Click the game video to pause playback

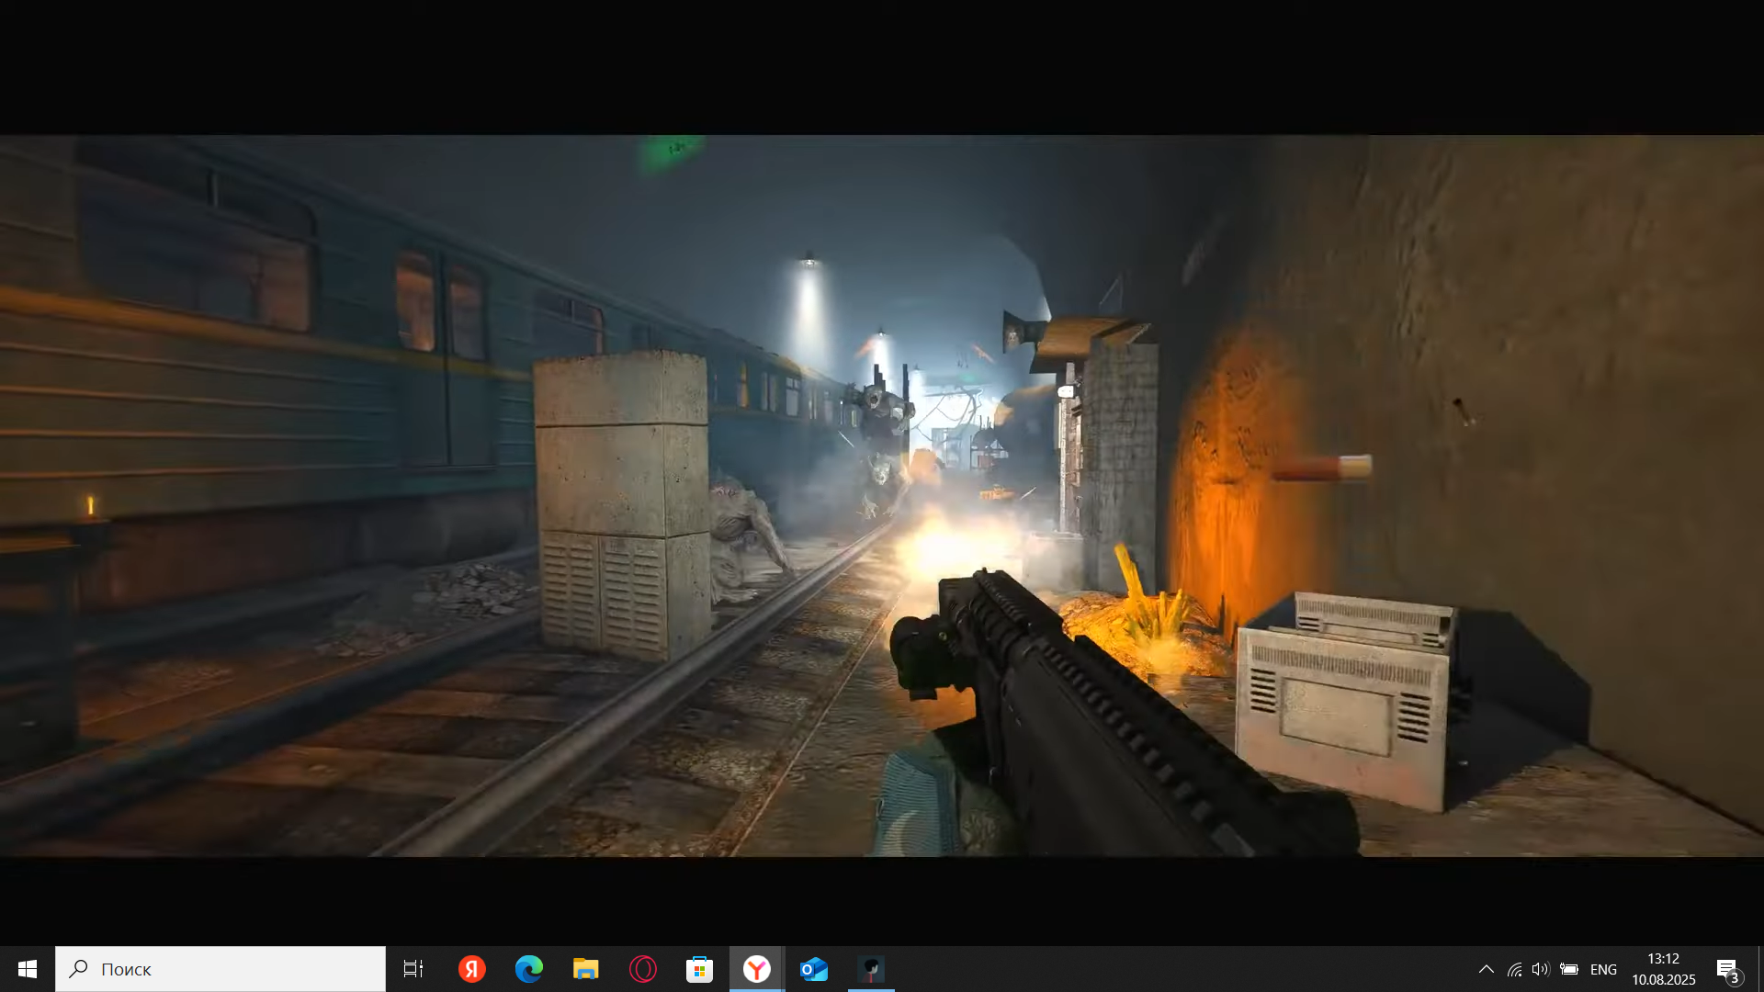[882, 496]
